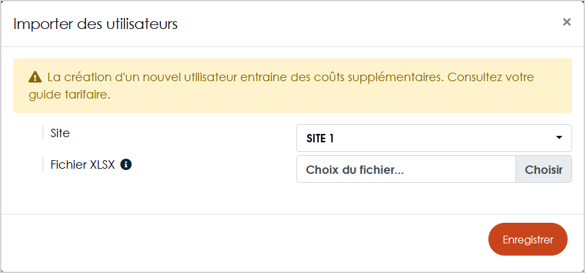Click the info icon beside Fichier XLSX
The image size is (585, 273).
[x=126, y=164]
